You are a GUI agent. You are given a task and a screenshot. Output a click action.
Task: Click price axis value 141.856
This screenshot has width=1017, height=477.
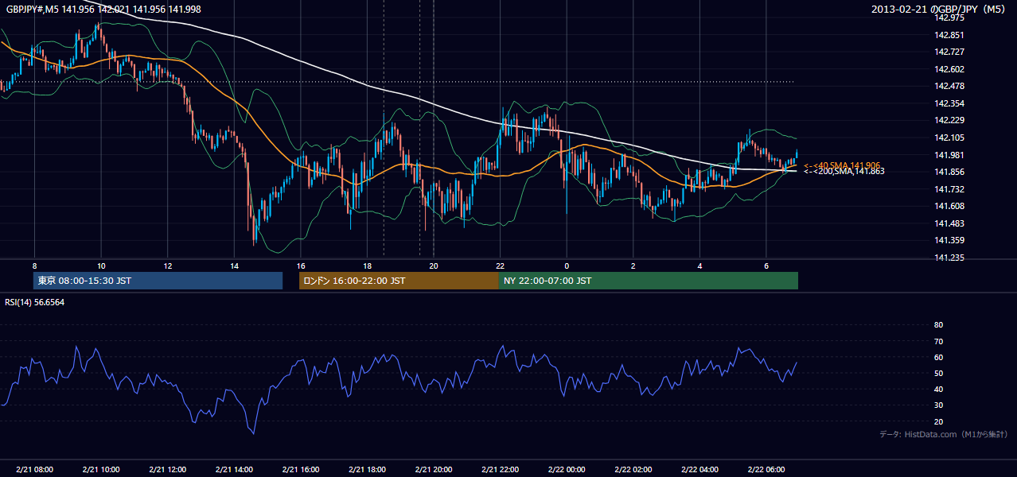tap(949, 172)
